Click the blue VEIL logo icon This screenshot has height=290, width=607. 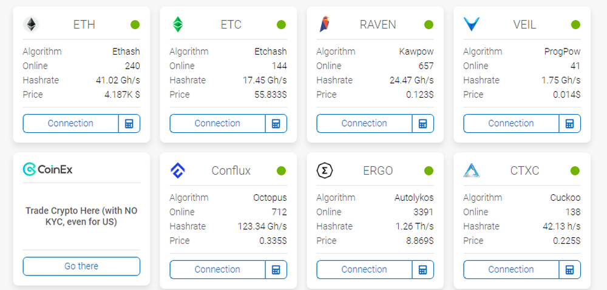click(472, 24)
